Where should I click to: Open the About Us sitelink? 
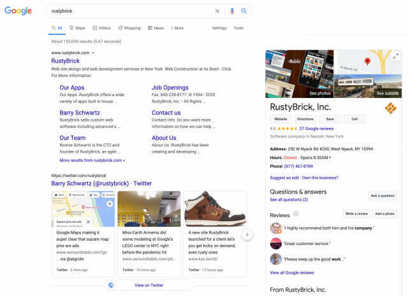tap(164, 137)
